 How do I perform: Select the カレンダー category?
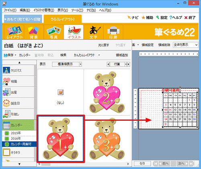coord(18,125)
